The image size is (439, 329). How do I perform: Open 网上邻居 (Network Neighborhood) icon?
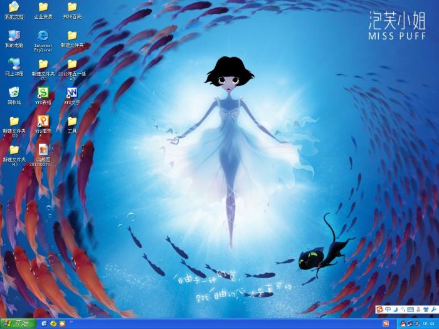coord(14,68)
